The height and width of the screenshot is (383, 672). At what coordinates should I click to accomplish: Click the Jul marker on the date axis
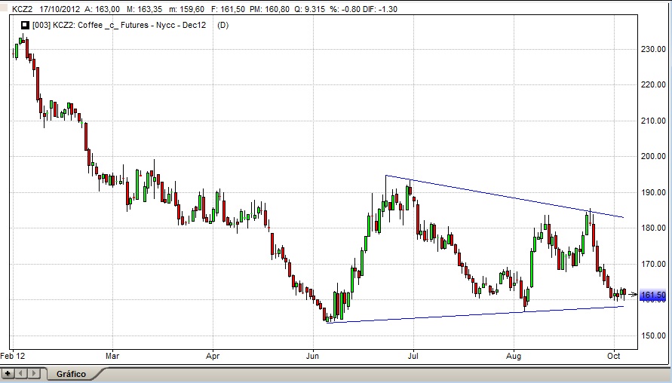coord(413,354)
